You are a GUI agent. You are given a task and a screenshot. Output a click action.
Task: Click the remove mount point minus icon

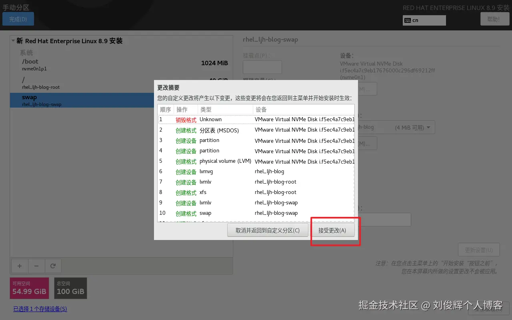(36, 266)
